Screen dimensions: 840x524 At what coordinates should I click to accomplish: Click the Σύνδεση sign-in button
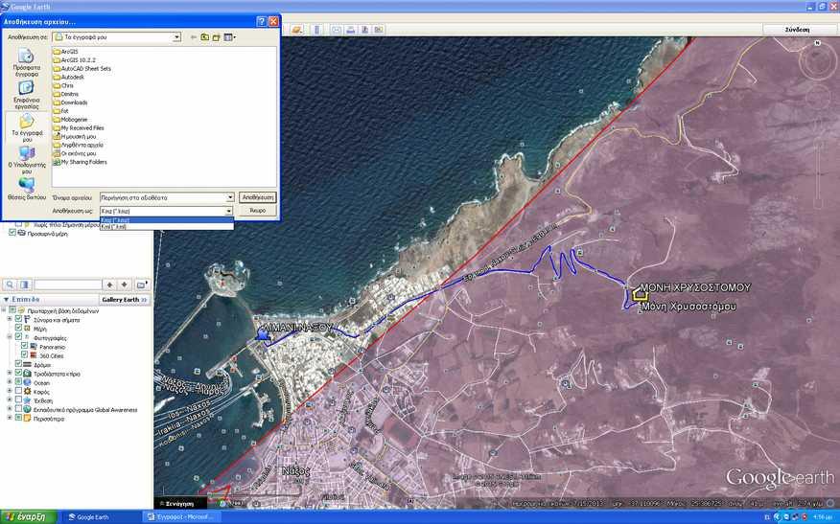coord(797,30)
